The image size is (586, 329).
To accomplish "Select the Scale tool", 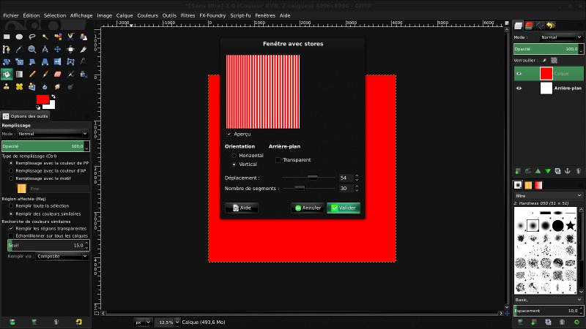I will click(x=20, y=62).
